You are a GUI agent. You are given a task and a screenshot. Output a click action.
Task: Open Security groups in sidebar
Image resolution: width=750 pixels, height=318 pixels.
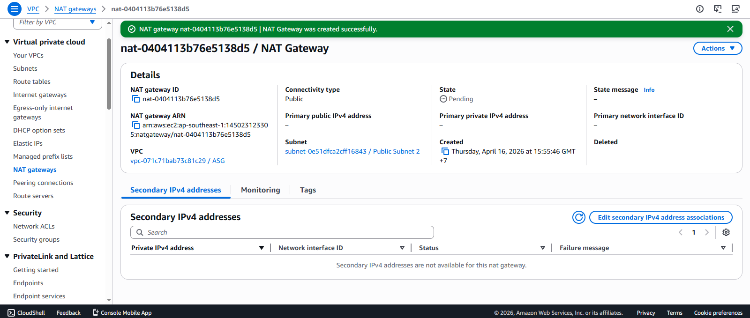click(37, 239)
